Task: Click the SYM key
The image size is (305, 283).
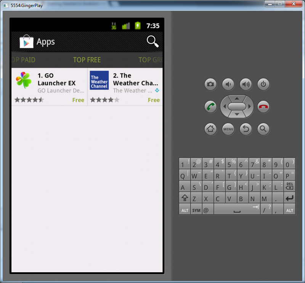Action: 196,209
